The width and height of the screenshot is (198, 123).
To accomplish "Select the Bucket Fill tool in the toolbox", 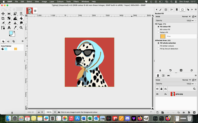I will click(21, 19).
